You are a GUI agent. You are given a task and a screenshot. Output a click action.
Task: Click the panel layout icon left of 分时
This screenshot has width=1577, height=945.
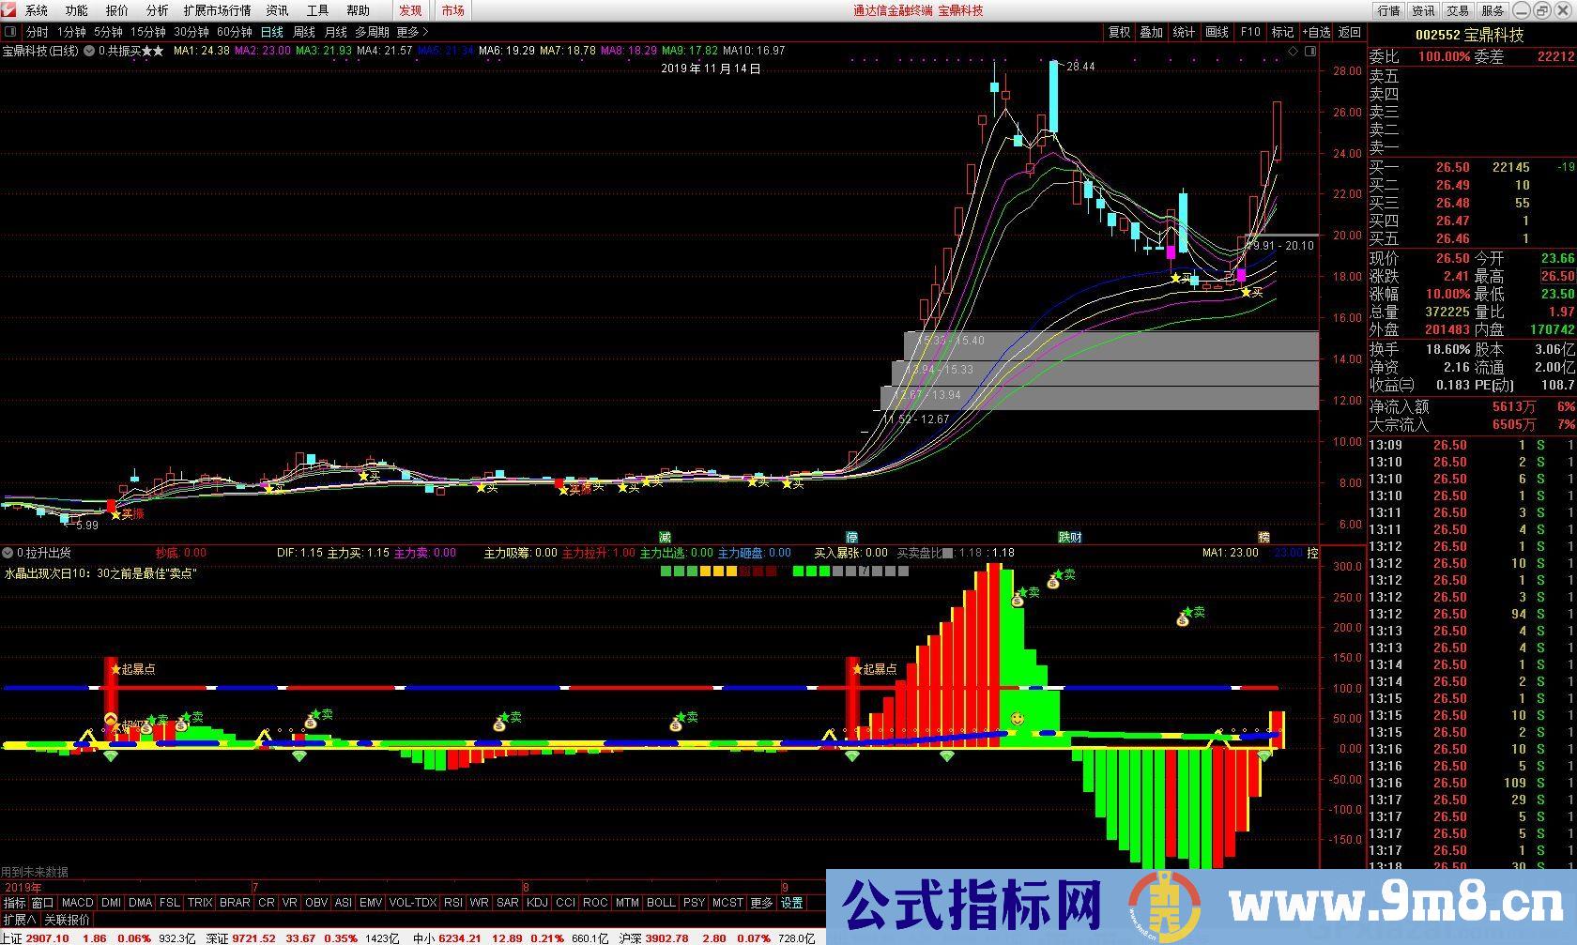coord(10,32)
